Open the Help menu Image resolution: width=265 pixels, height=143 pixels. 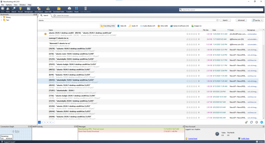pyautogui.click(x=30, y=5)
